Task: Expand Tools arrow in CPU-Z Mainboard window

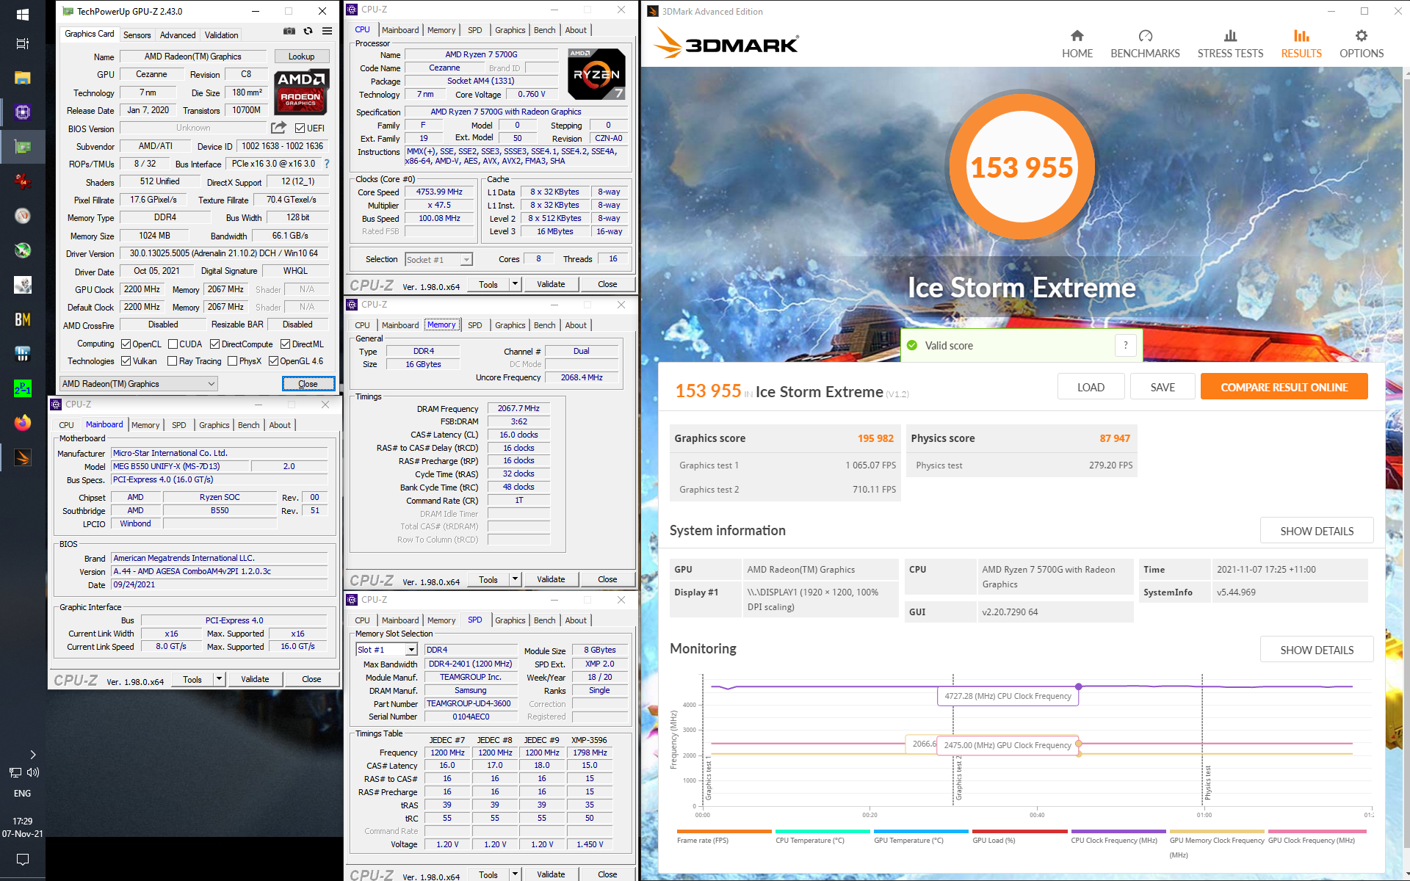Action: [219, 679]
